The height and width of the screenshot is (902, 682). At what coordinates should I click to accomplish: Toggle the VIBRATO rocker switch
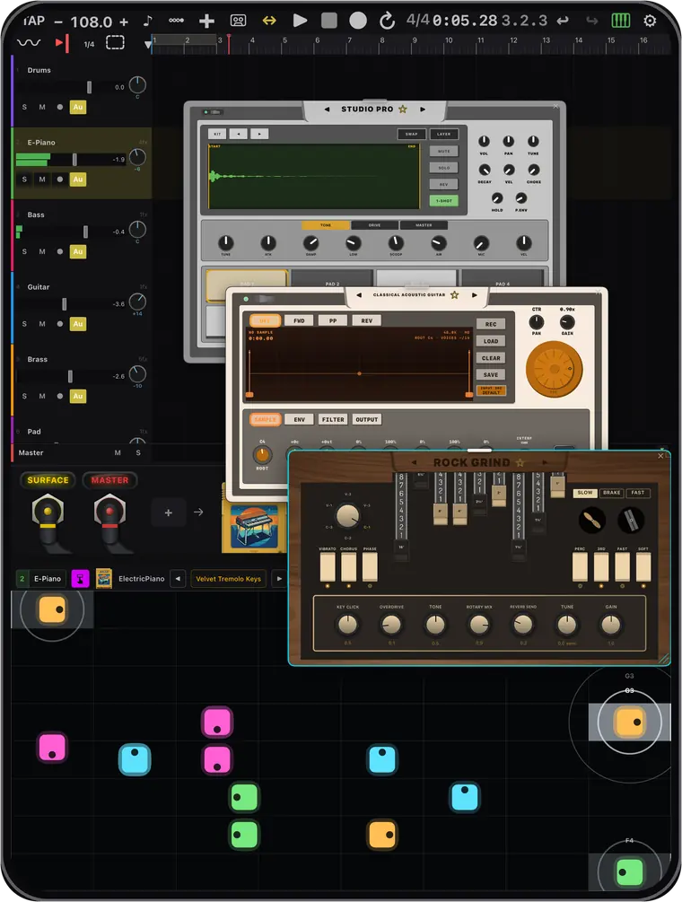click(328, 567)
